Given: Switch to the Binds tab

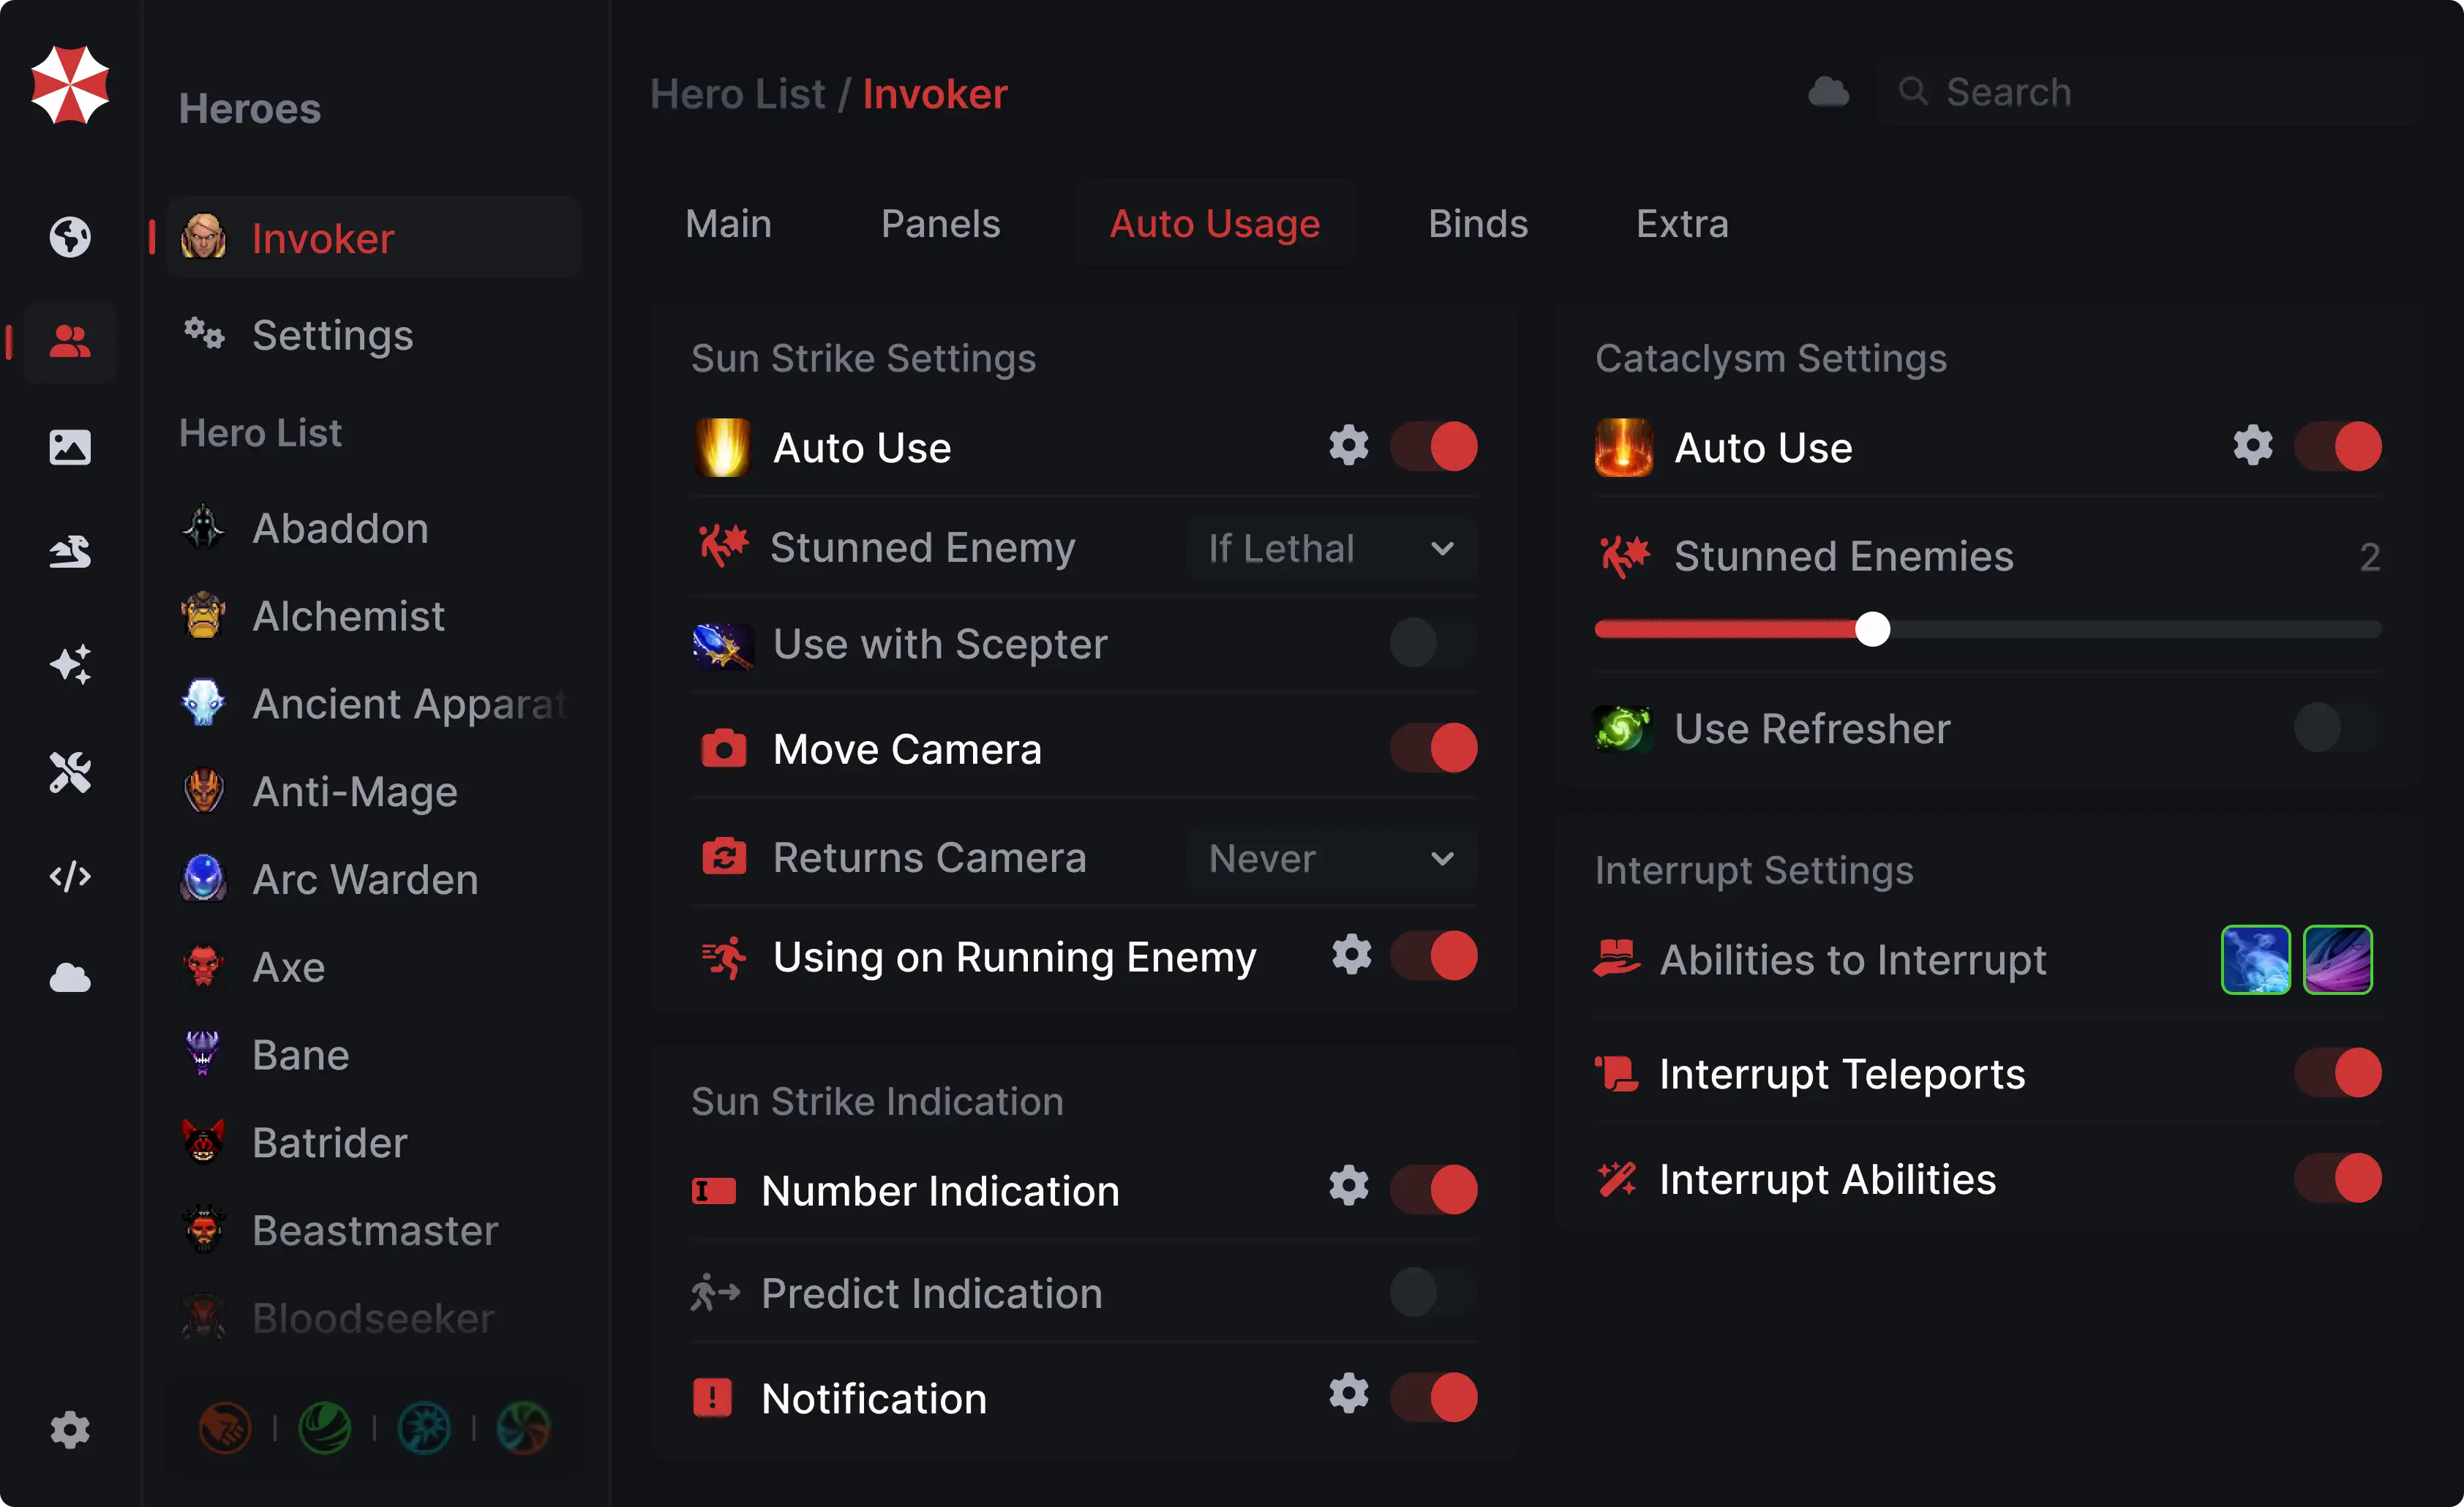Looking at the screenshot, I should 1477,224.
